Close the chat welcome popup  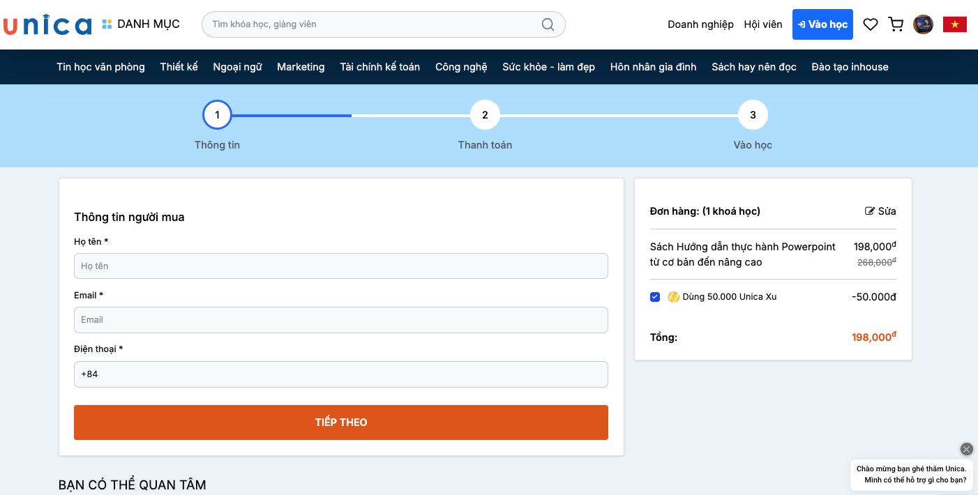pyautogui.click(x=966, y=449)
